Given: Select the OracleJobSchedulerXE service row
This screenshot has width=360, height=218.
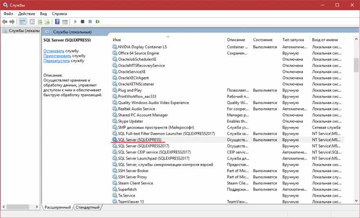Looking at the screenshot, I should tap(228, 59).
